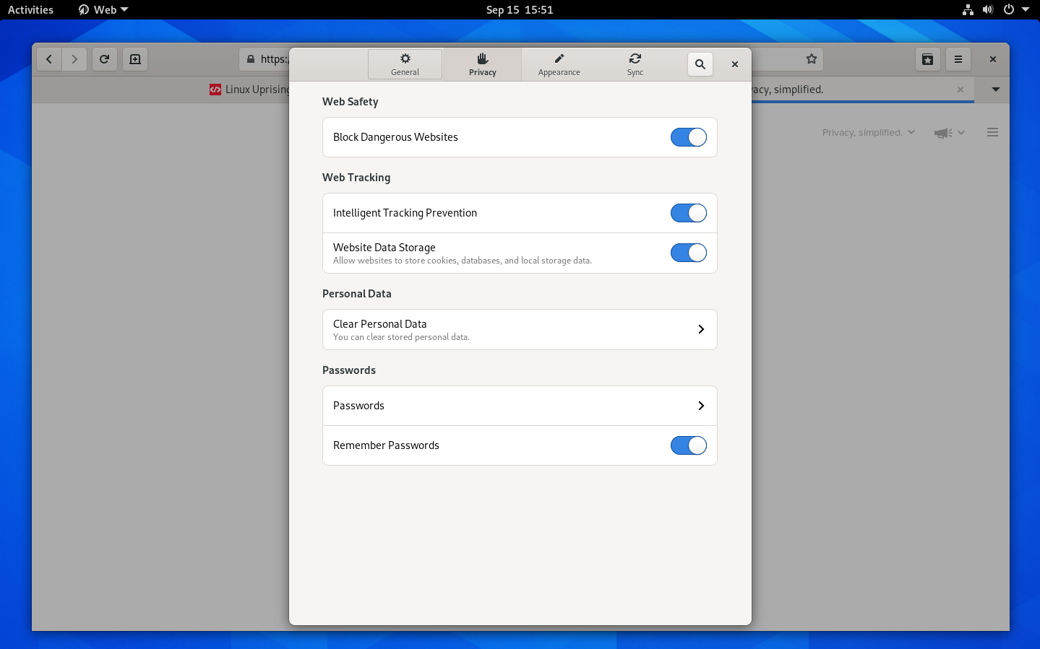This screenshot has height=649, width=1040.
Task: Disable Block Dangerous Websites
Action: (688, 137)
